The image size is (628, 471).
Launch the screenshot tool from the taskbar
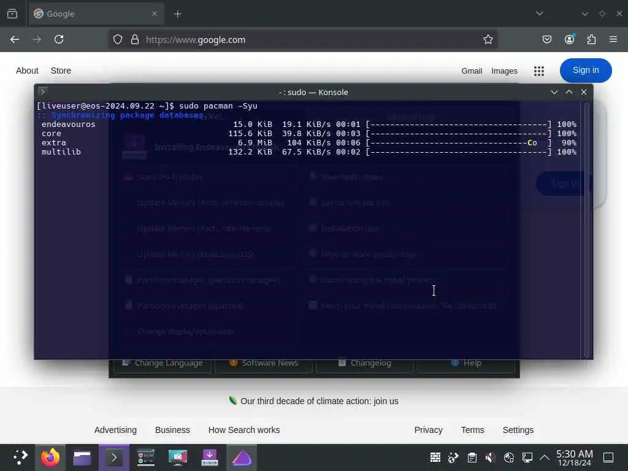tap(177, 458)
